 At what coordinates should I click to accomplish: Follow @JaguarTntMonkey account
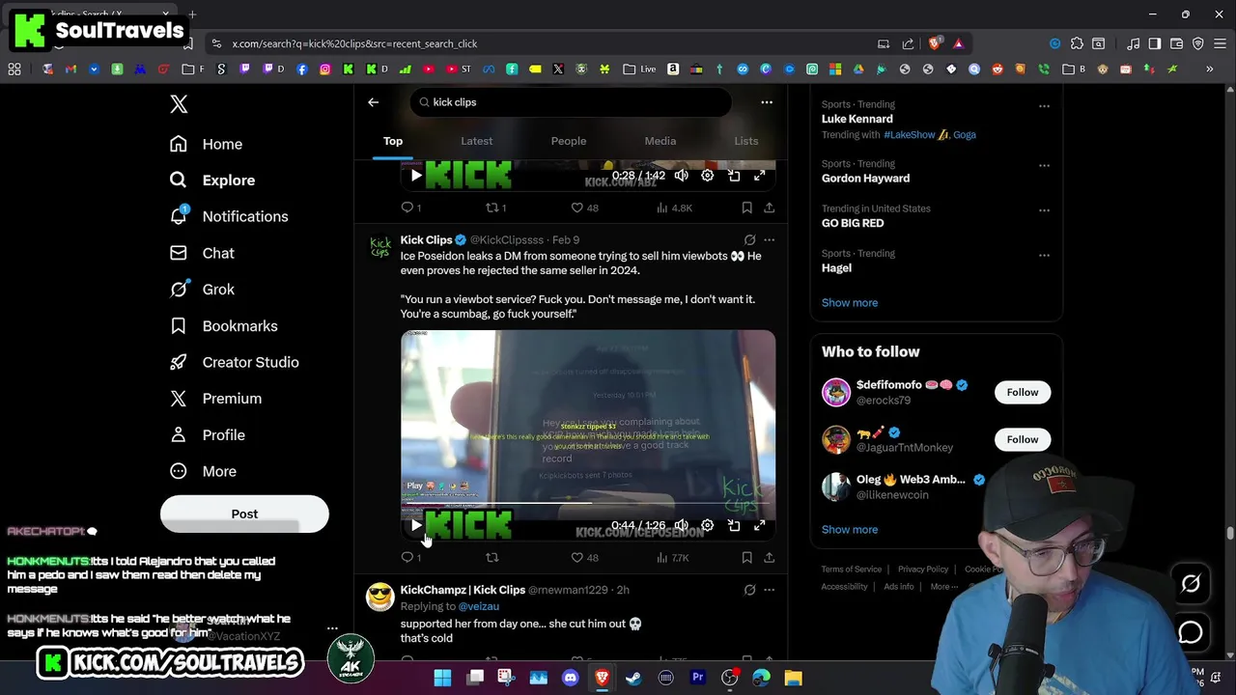tap(1023, 439)
